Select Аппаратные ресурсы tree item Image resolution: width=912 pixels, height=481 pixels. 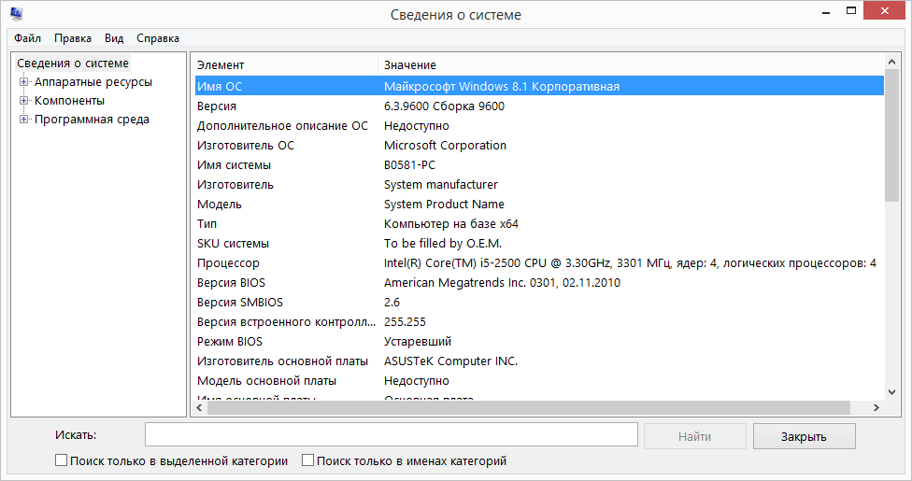(93, 82)
